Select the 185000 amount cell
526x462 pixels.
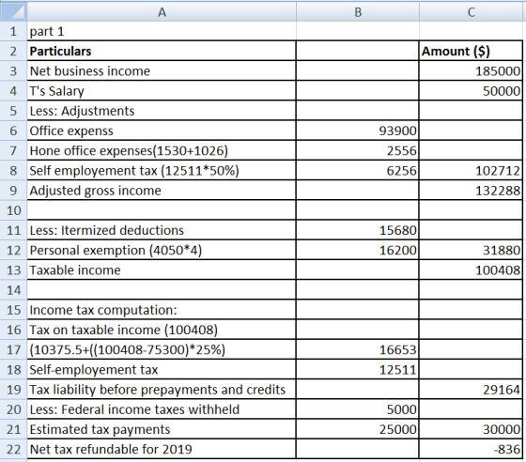point(471,70)
